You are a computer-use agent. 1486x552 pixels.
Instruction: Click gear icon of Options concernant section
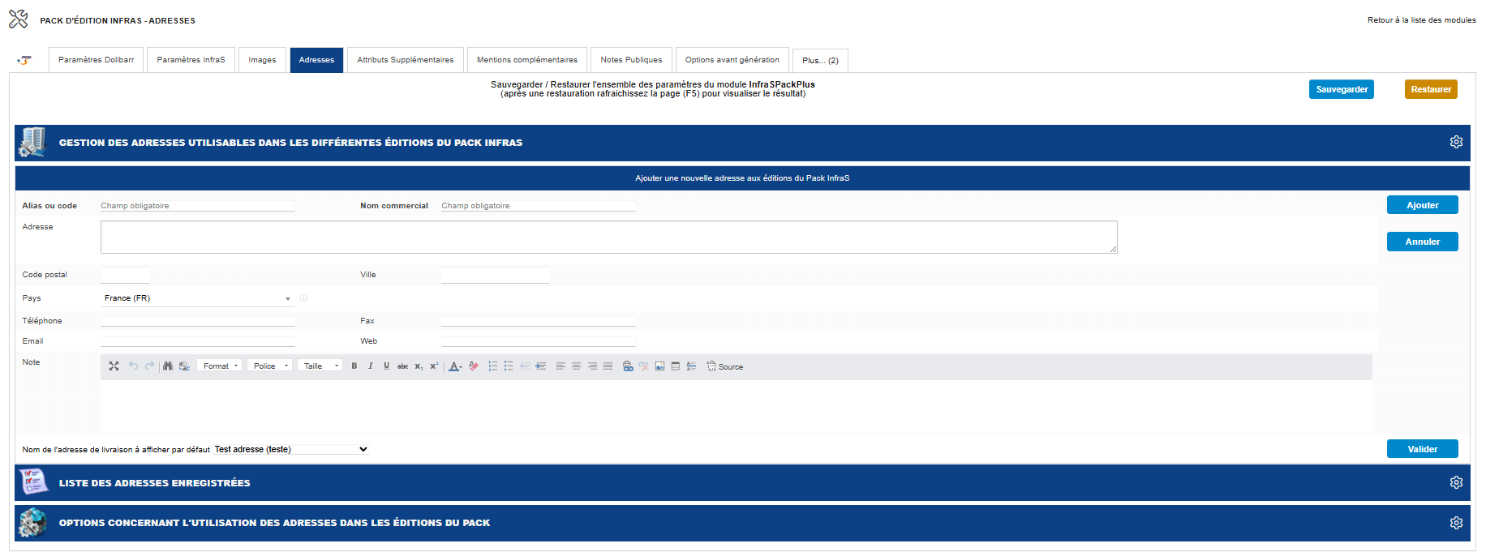pyautogui.click(x=1456, y=523)
